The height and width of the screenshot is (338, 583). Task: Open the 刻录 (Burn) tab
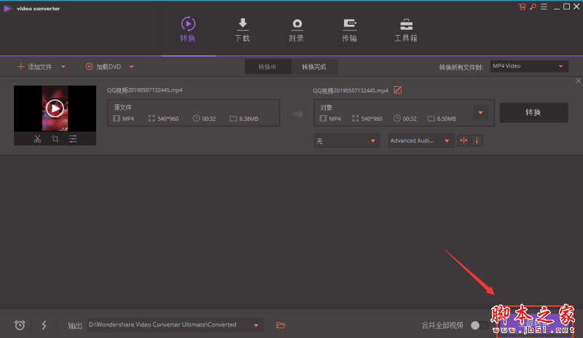click(x=297, y=30)
